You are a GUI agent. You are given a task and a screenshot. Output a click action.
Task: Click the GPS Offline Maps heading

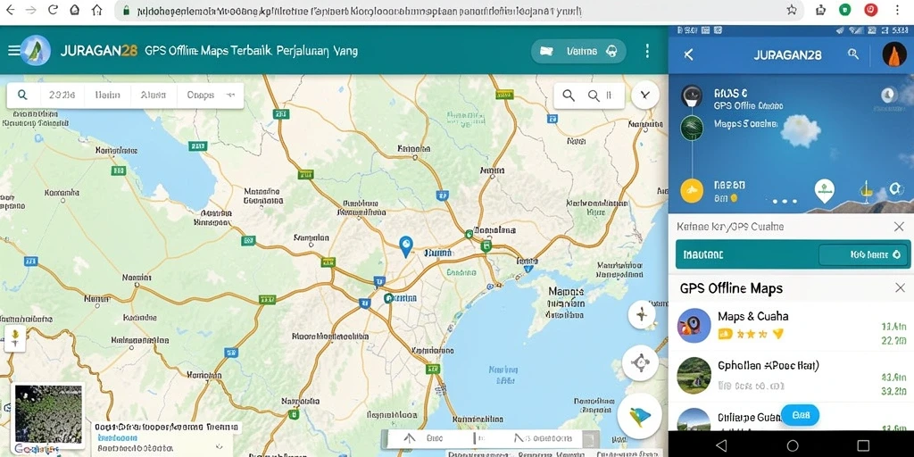coord(731,288)
